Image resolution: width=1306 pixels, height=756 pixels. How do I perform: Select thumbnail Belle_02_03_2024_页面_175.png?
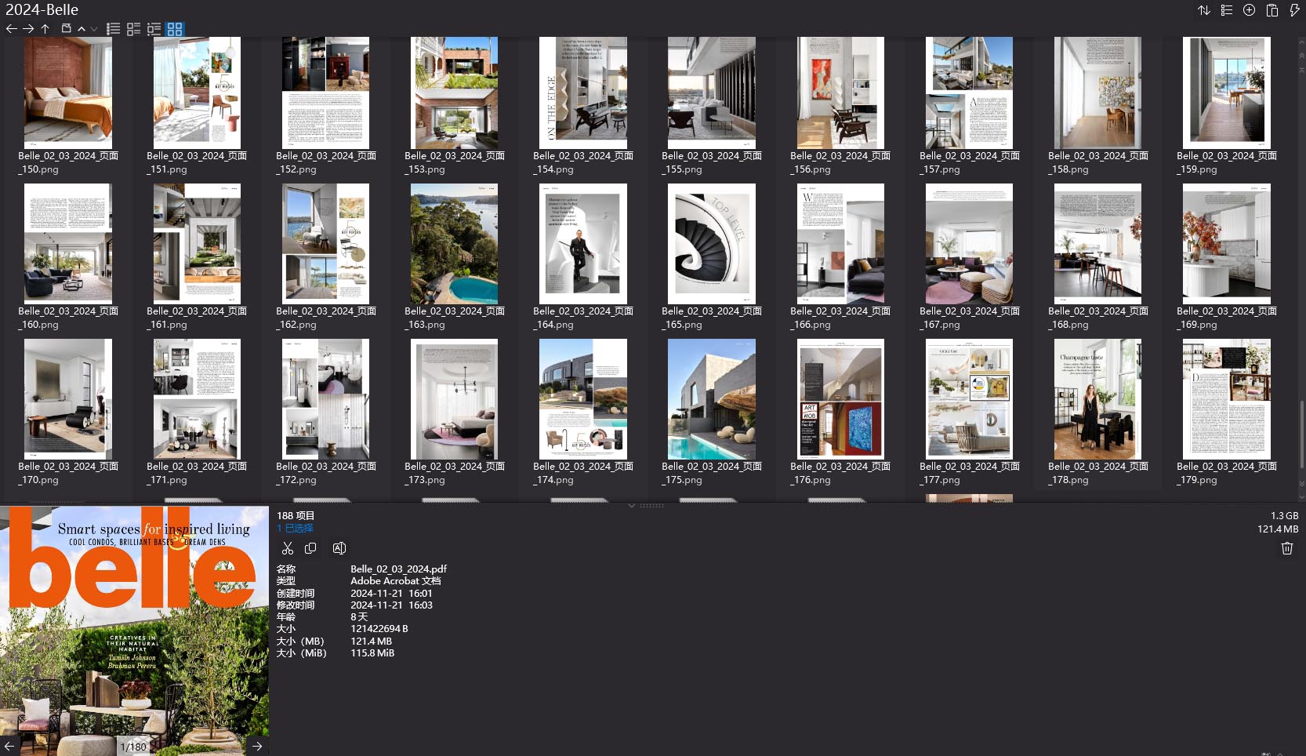pos(712,399)
